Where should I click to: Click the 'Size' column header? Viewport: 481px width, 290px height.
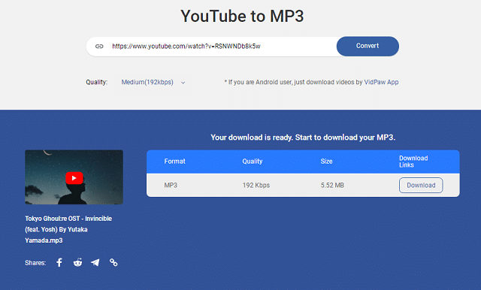pyautogui.click(x=326, y=162)
